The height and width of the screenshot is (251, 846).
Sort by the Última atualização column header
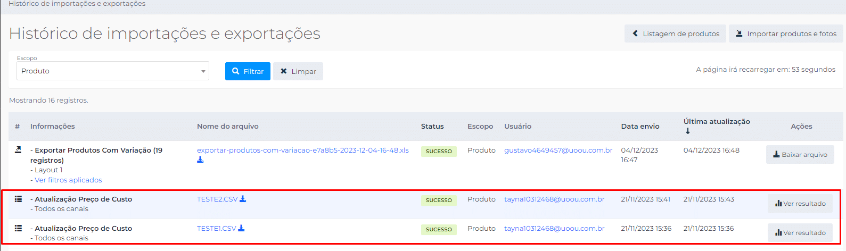tap(717, 122)
